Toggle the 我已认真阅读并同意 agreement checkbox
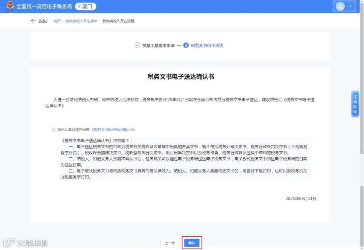Image resolution: width=364 pixels, height=250 pixels. (54, 129)
